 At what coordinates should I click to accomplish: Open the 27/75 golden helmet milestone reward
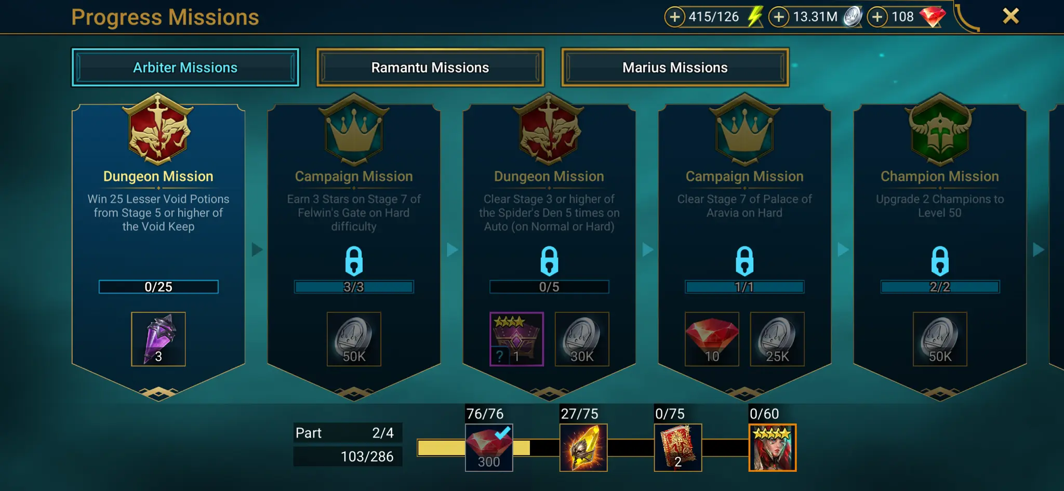583,448
